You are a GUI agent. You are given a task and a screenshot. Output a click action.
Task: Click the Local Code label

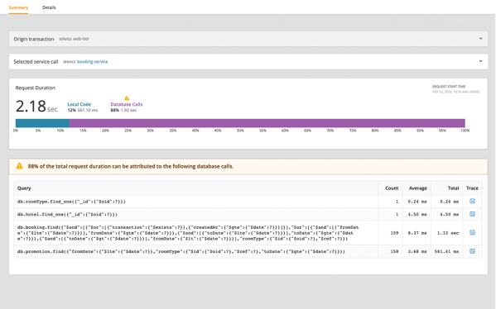pyautogui.click(x=79, y=104)
